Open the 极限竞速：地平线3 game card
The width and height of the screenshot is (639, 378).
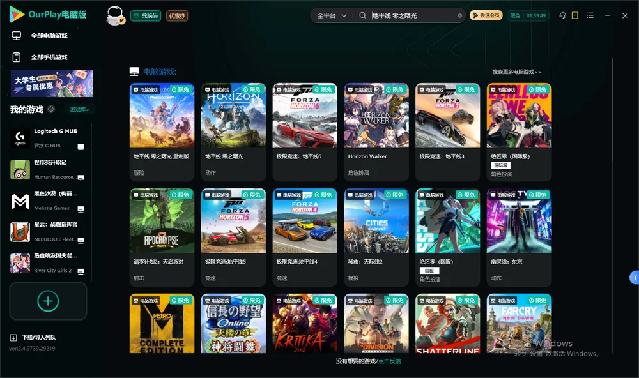point(447,132)
